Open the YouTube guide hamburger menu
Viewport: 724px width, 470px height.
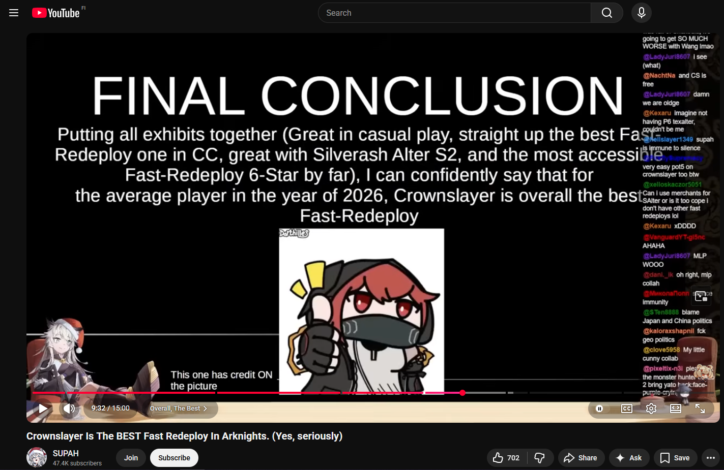tap(14, 13)
